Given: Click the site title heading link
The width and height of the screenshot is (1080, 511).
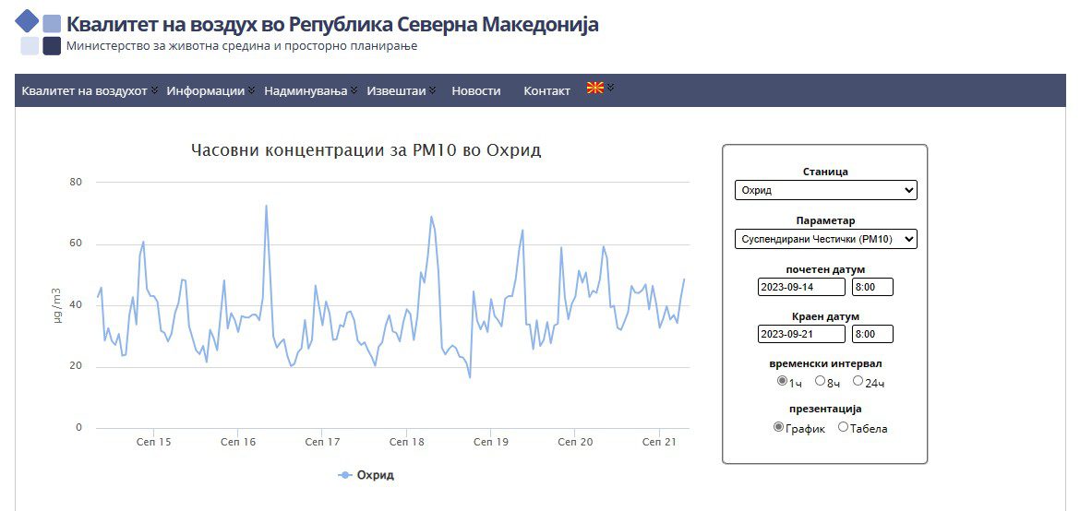Looking at the screenshot, I should coord(332,24).
